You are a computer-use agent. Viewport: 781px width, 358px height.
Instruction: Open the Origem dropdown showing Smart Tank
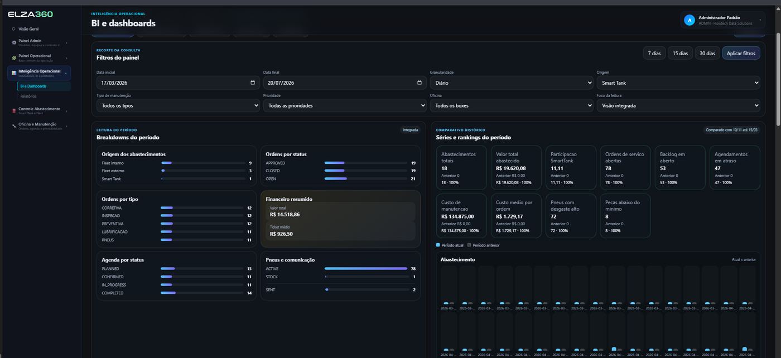pos(678,83)
